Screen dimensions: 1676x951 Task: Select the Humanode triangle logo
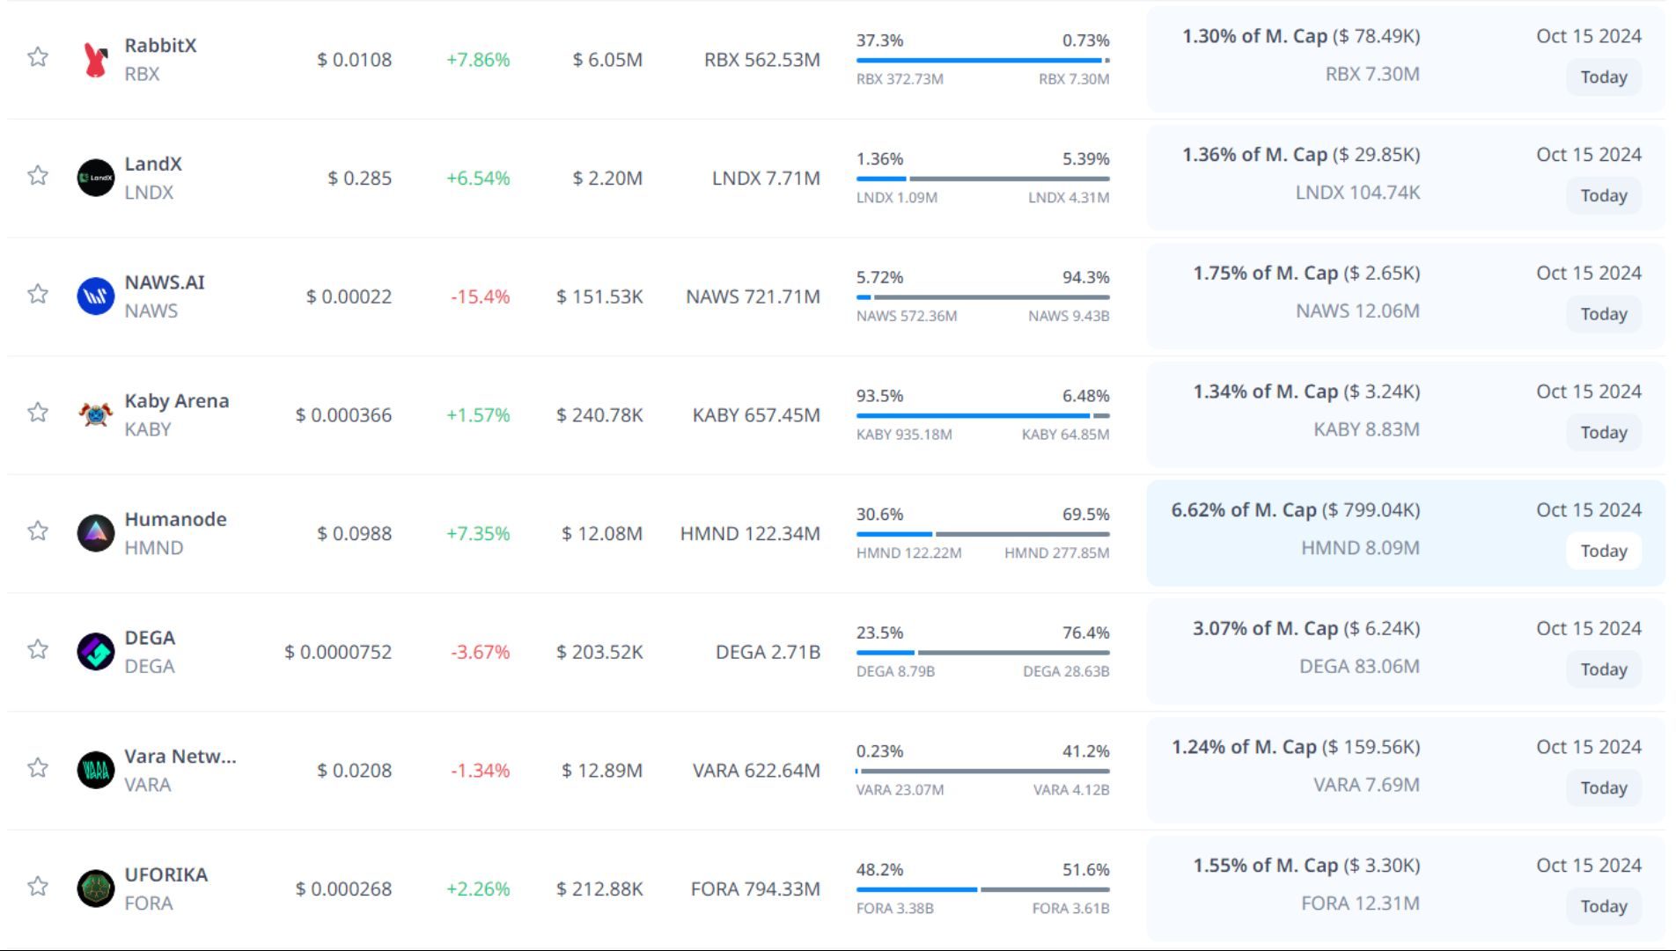[95, 533]
